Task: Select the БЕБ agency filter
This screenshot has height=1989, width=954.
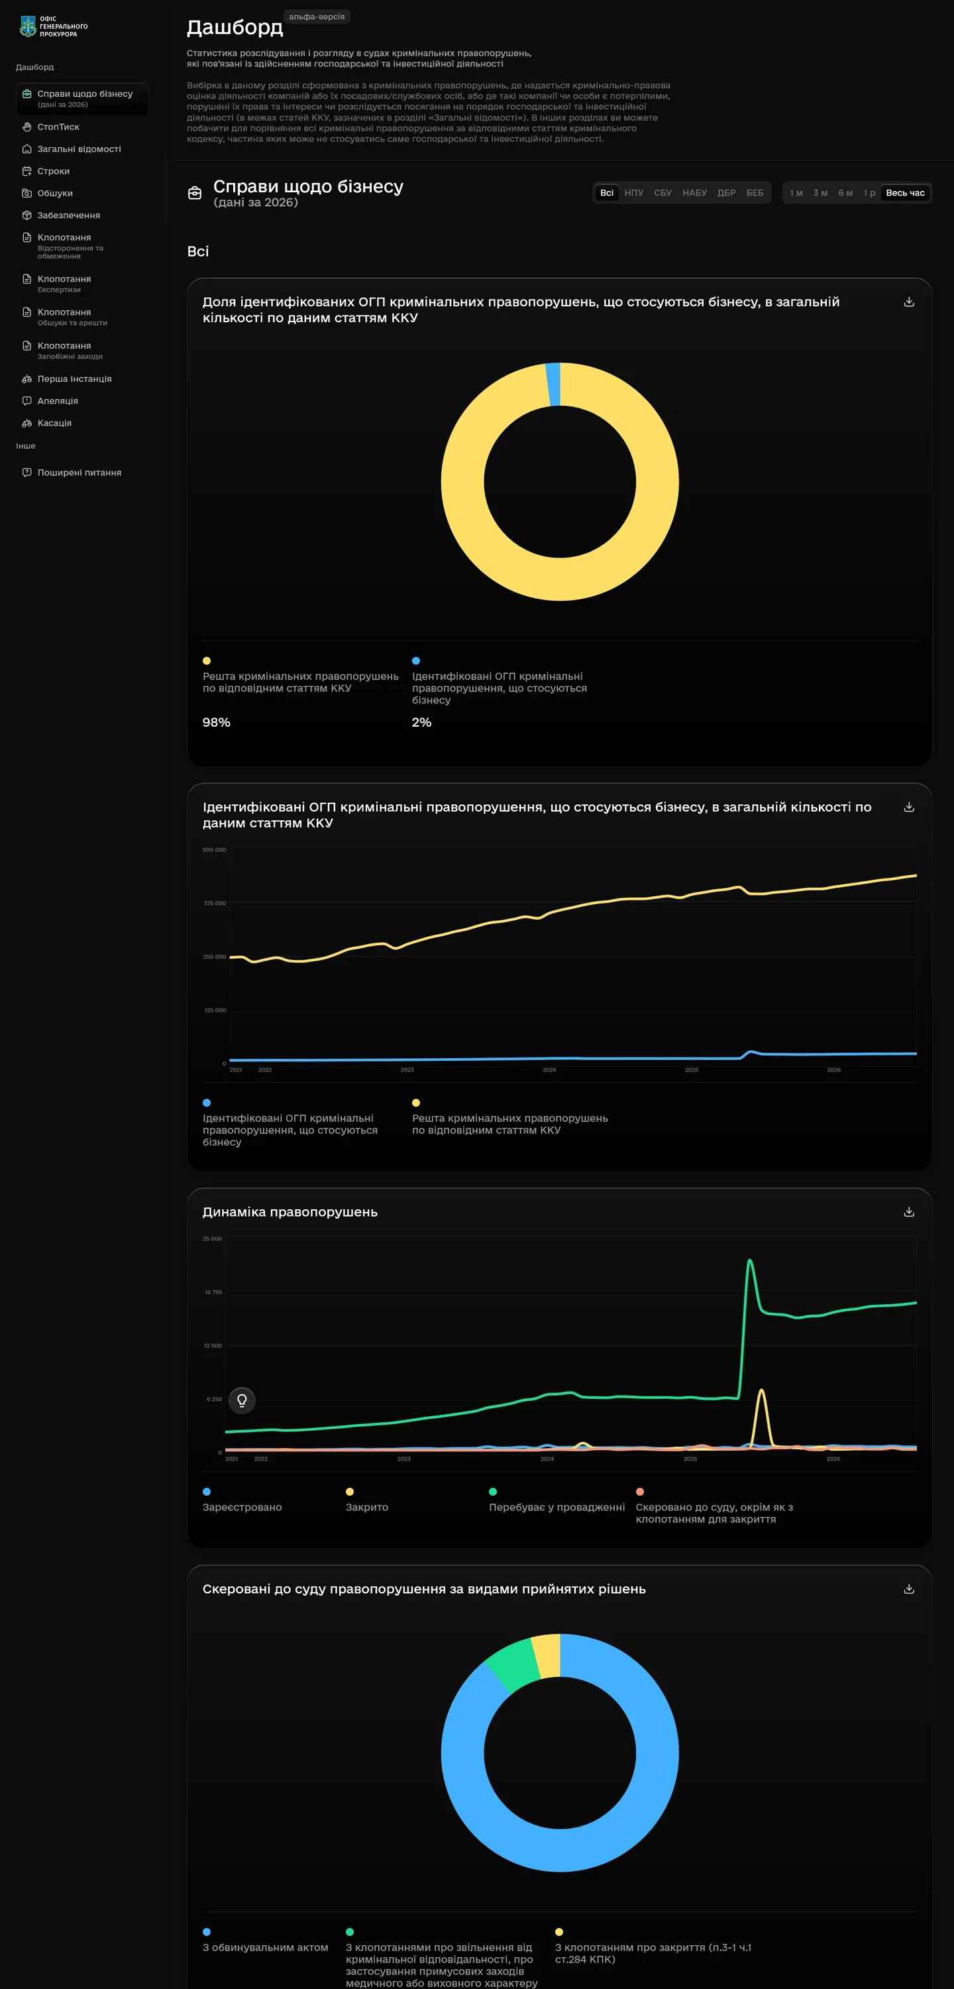Action: (755, 193)
